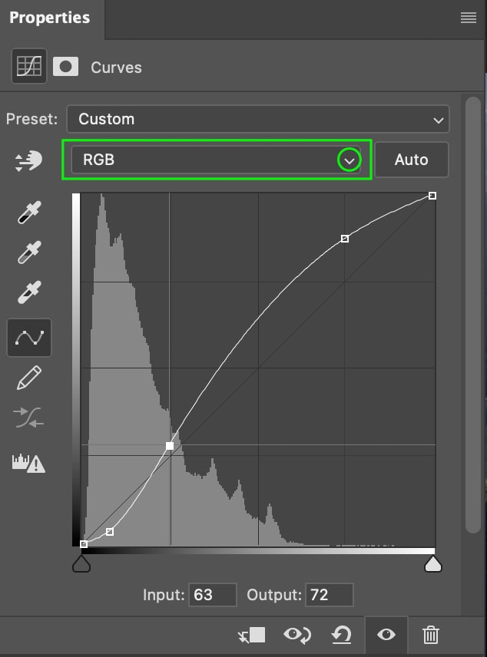Click reset to adjustment defaults icon
Viewport: 487px width, 657px height.
[342, 635]
